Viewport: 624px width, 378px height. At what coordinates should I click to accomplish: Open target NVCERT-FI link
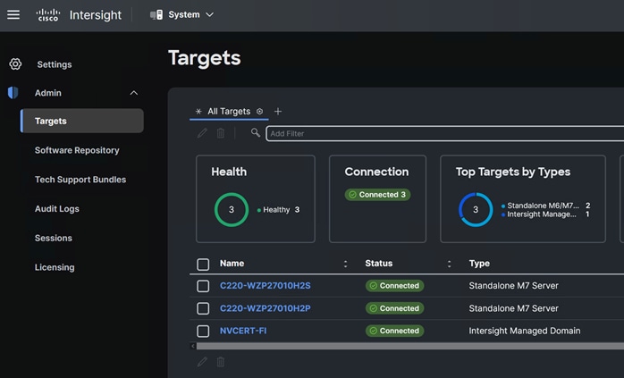pyautogui.click(x=243, y=331)
